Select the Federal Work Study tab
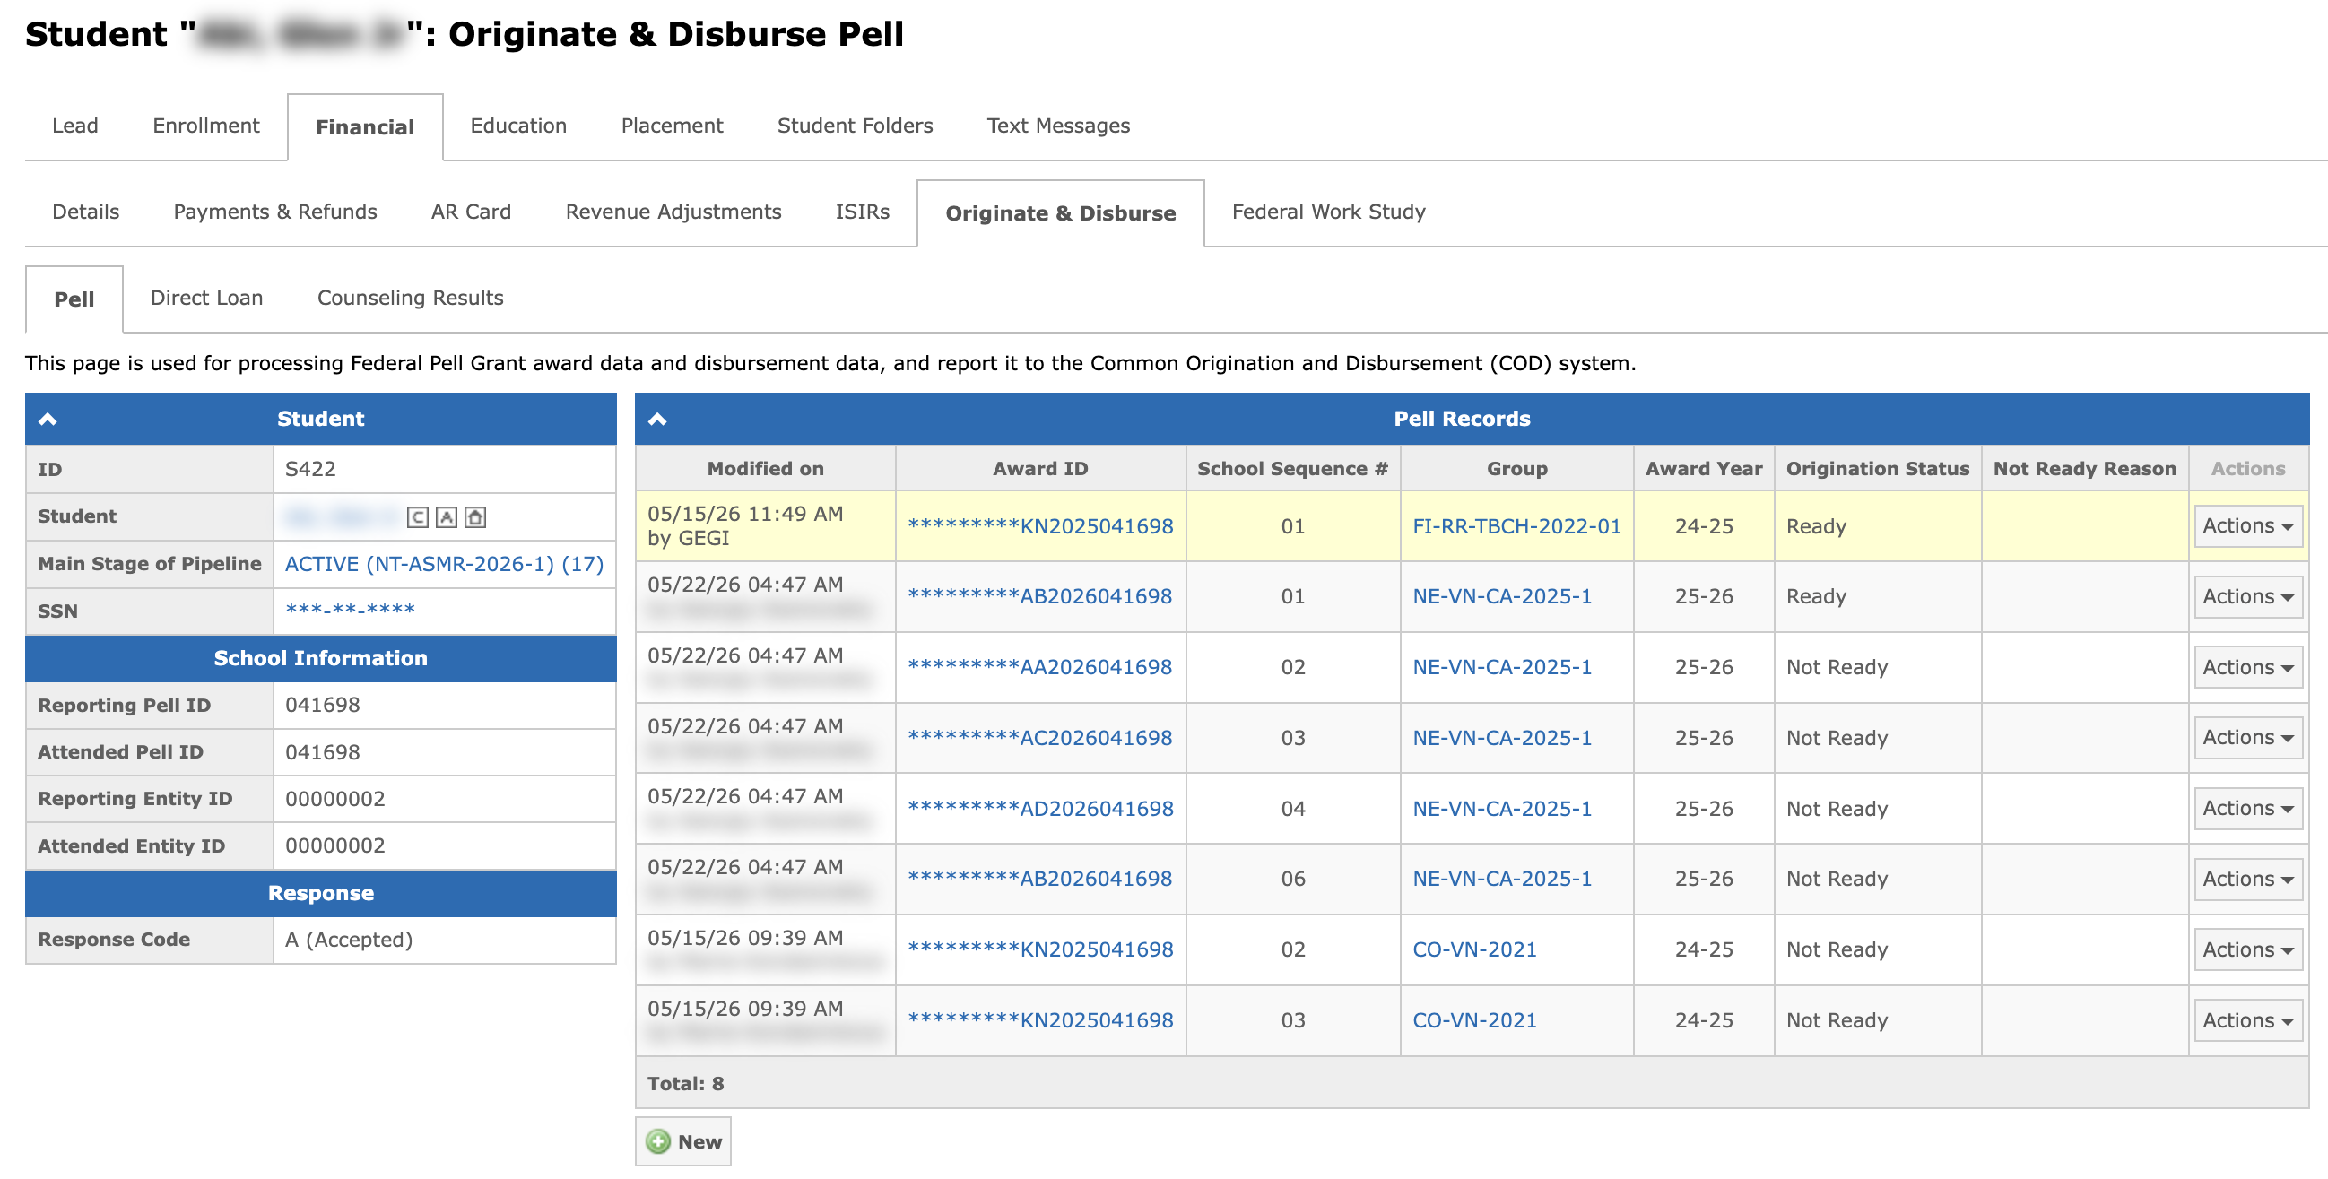 click(1328, 212)
